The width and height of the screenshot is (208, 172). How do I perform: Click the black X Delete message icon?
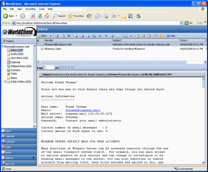pos(69,36)
